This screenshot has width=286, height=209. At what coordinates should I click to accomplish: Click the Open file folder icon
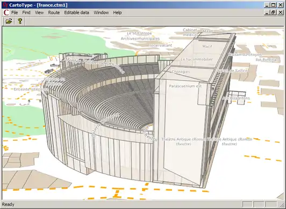click(9, 21)
